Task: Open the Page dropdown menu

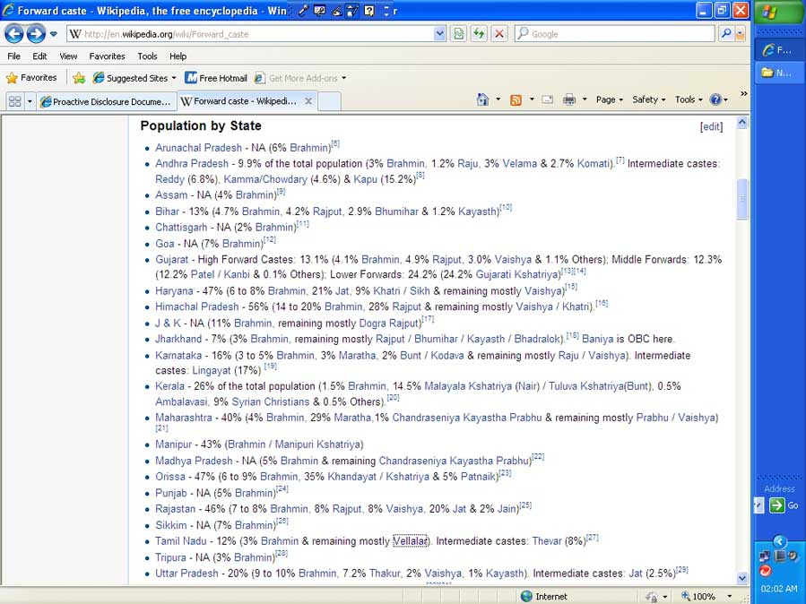Action: 610,99
